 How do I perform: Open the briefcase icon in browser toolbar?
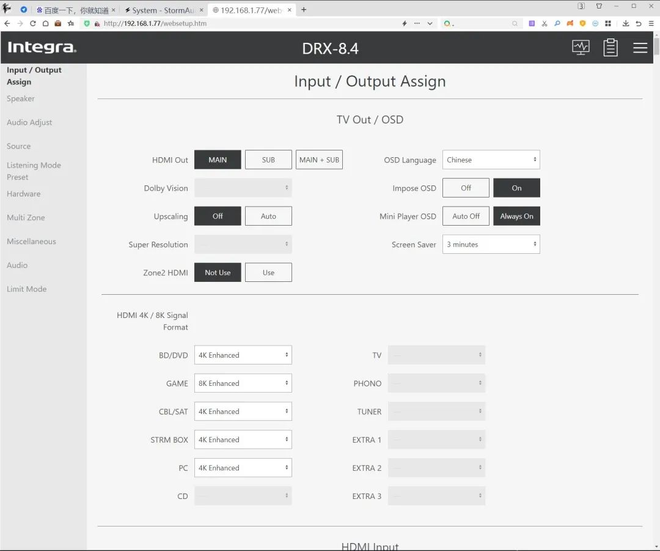pyautogui.click(x=58, y=24)
